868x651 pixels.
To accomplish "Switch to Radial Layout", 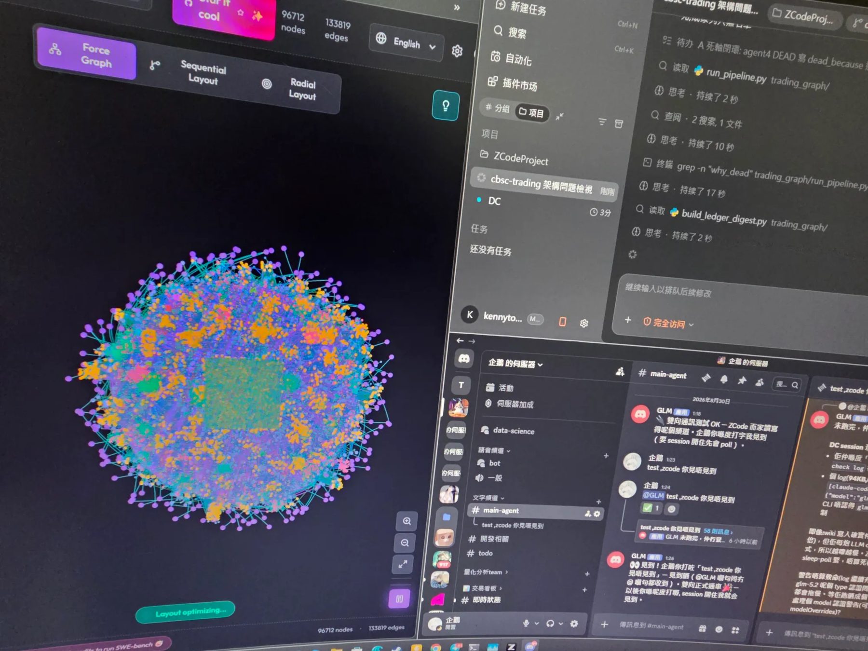I will tap(289, 88).
